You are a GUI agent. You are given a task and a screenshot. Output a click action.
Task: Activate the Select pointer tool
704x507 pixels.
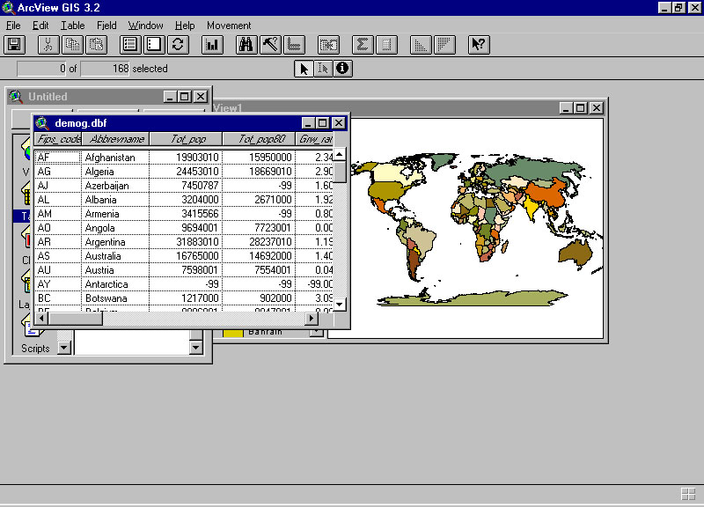coord(304,69)
